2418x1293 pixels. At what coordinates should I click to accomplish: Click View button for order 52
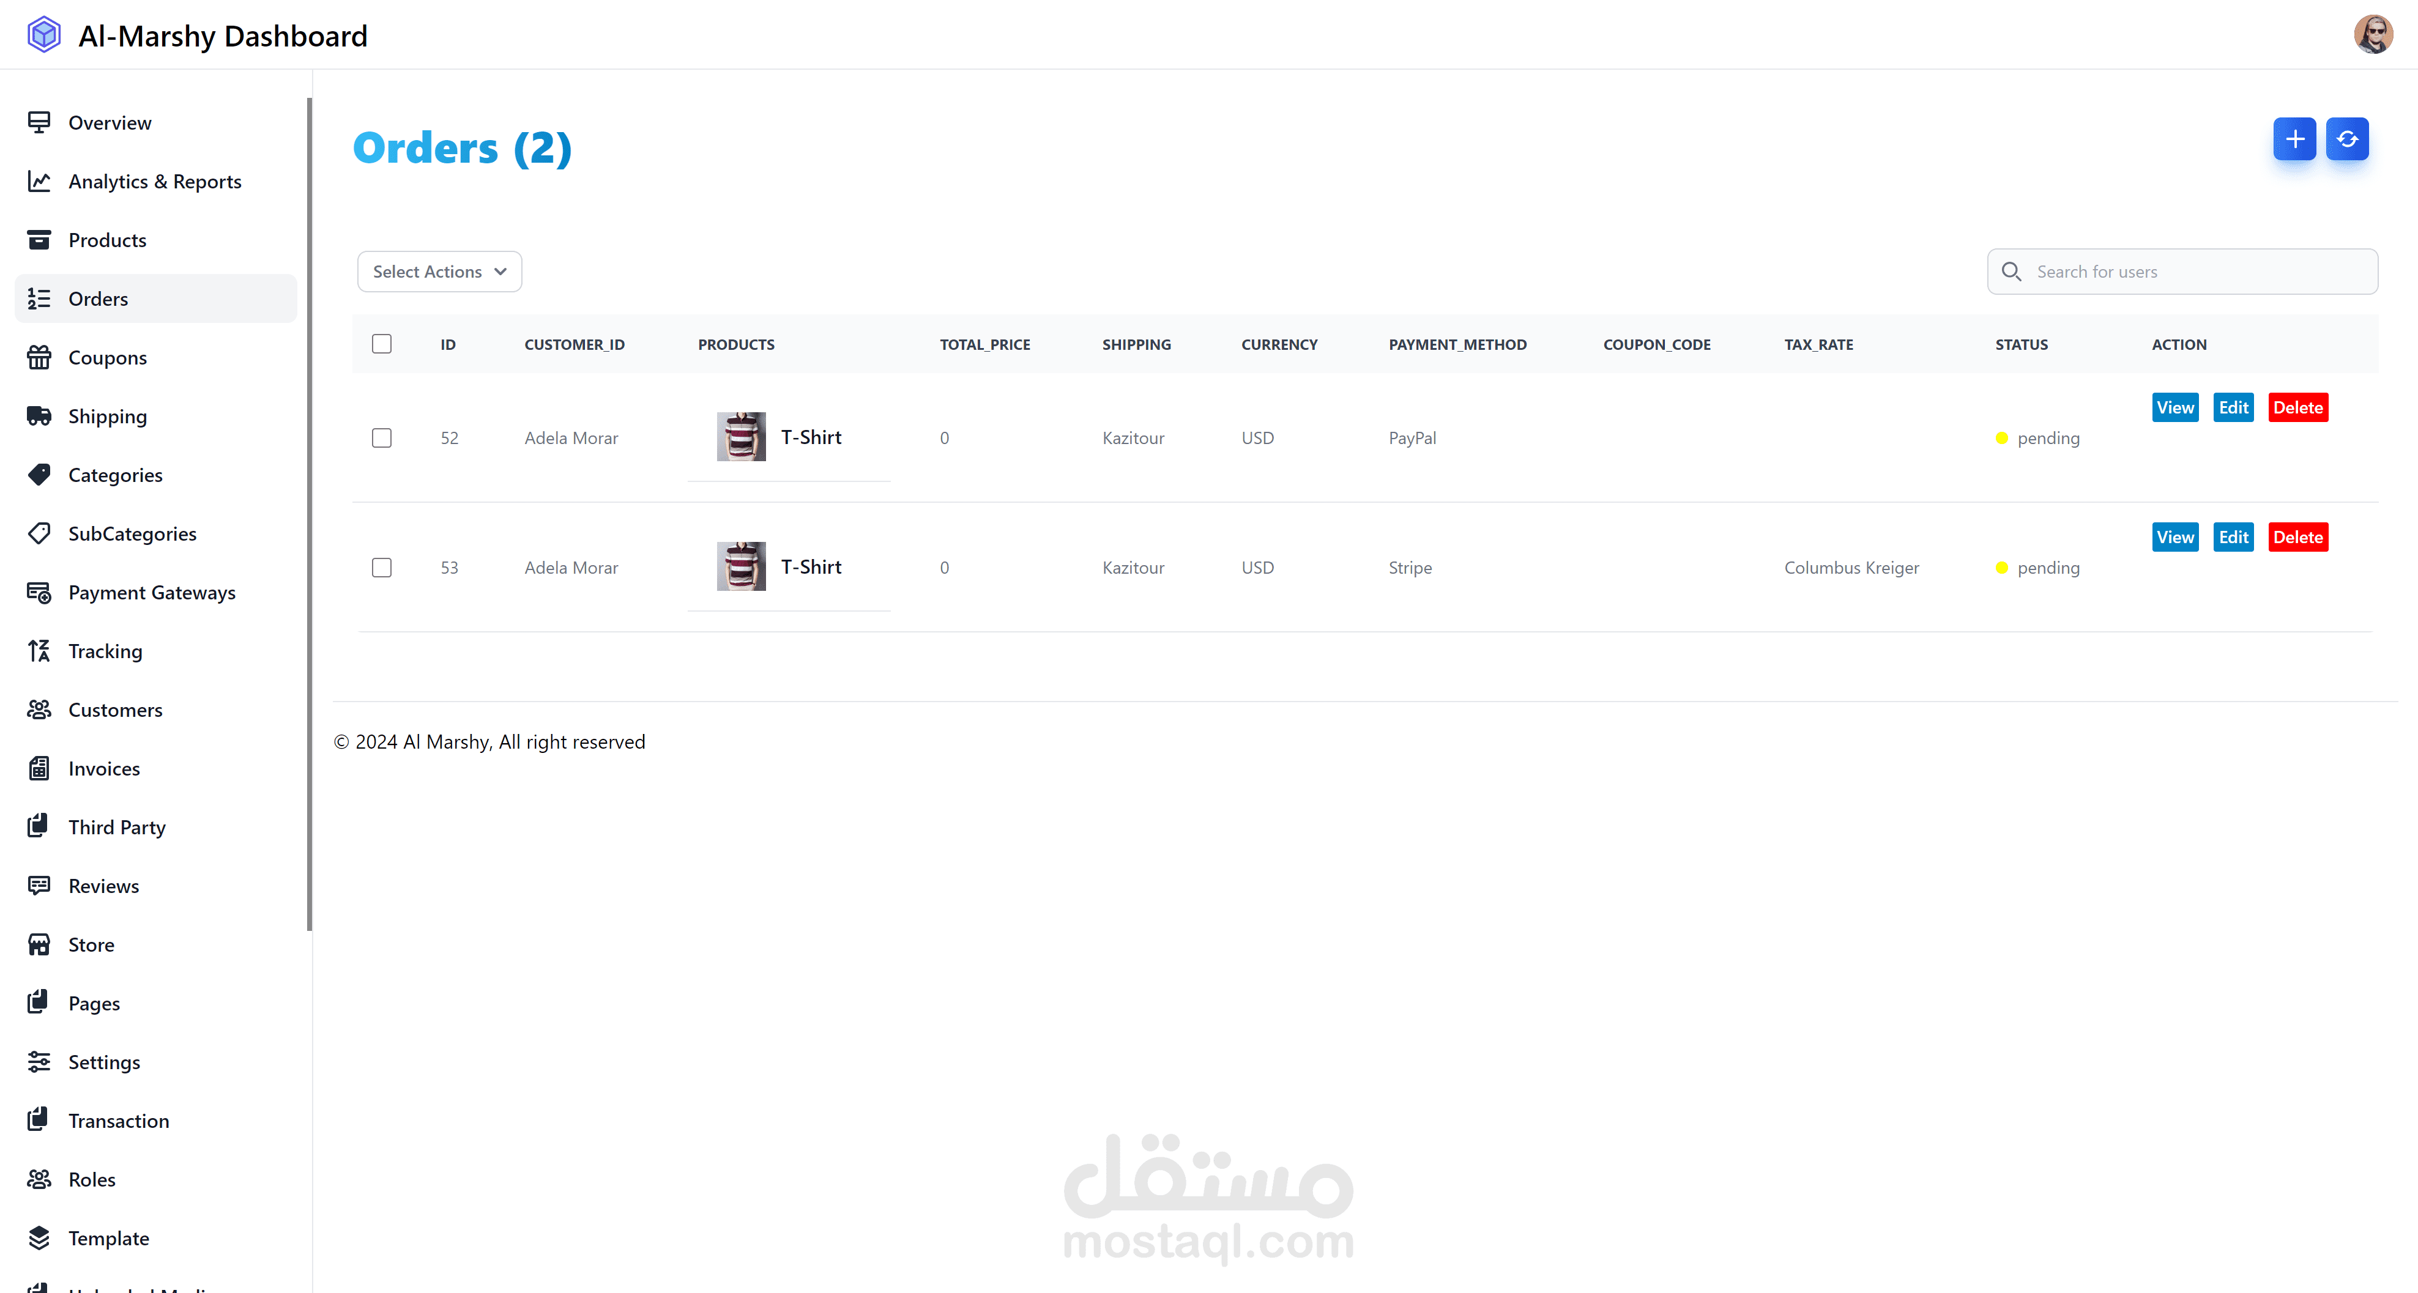click(x=2174, y=407)
